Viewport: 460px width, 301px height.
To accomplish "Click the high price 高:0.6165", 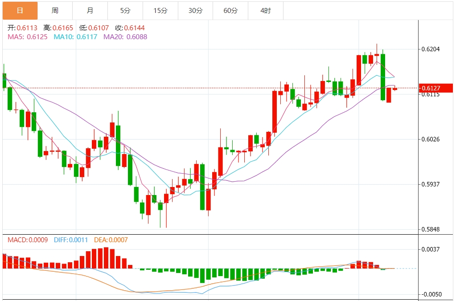I will click(58, 28).
